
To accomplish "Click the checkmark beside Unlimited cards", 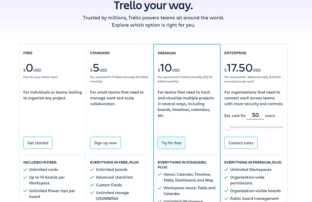I will (25, 170).
